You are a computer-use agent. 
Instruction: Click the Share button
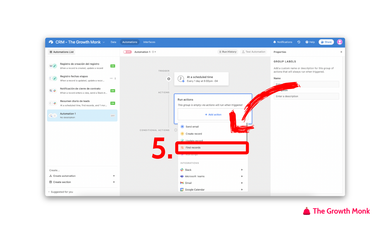pyautogui.click(x=326, y=42)
